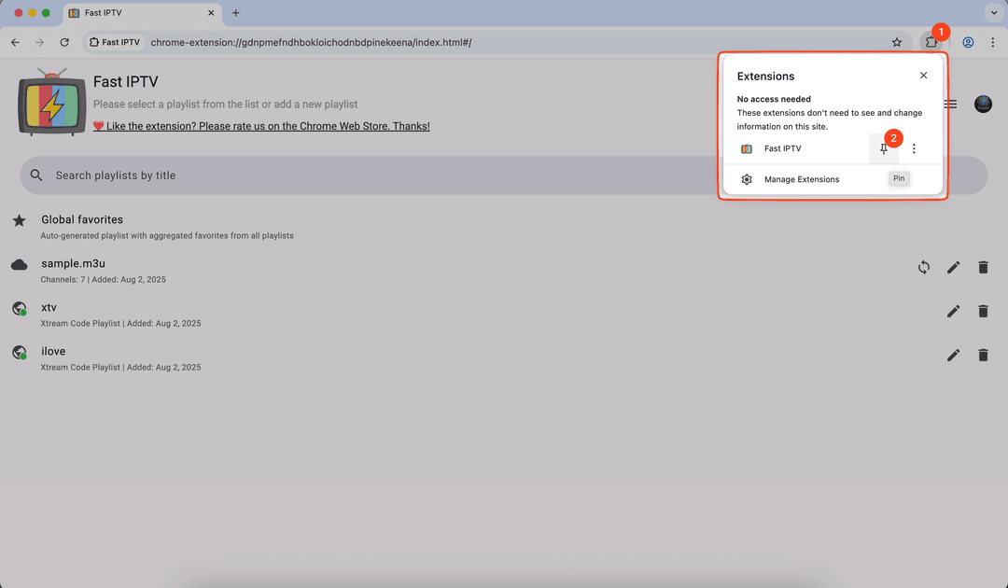Open the Fast IPTV hamburger menu
Screen dimensions: 1008x588
tap(951, 105)
